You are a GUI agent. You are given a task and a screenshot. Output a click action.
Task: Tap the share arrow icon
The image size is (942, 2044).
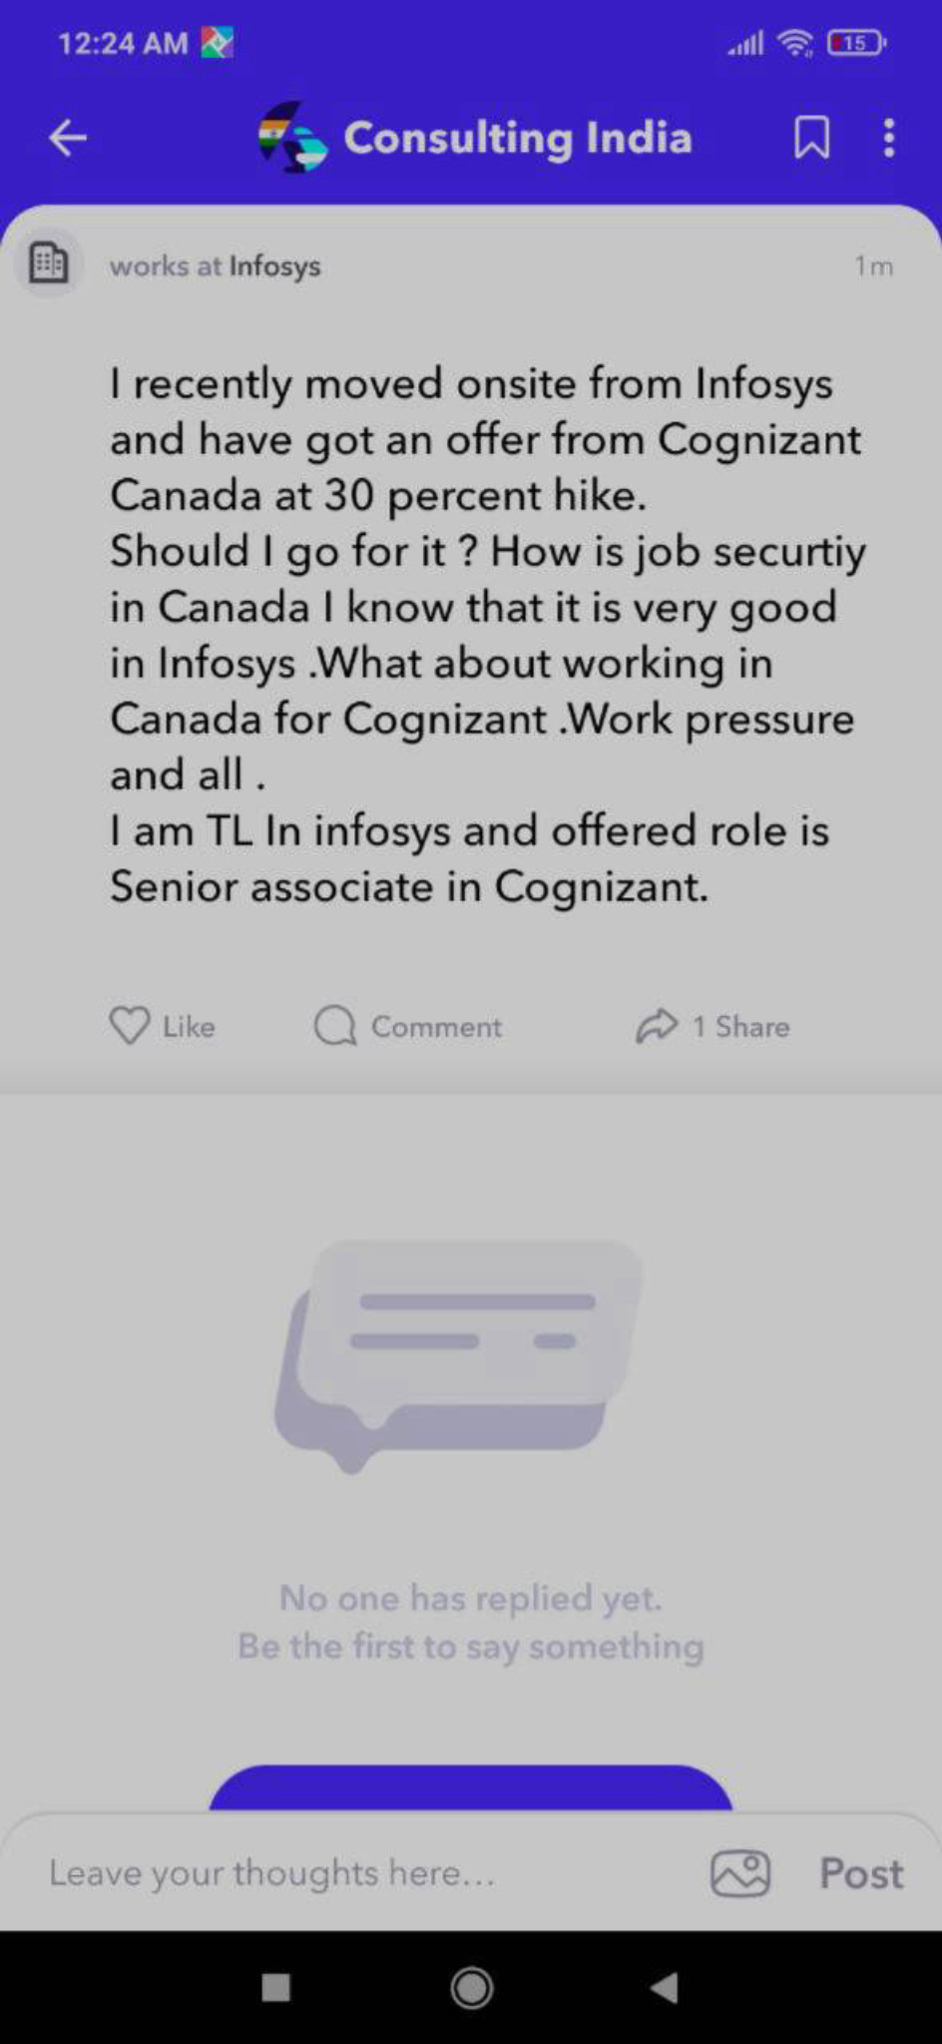tap(657, 1025)
